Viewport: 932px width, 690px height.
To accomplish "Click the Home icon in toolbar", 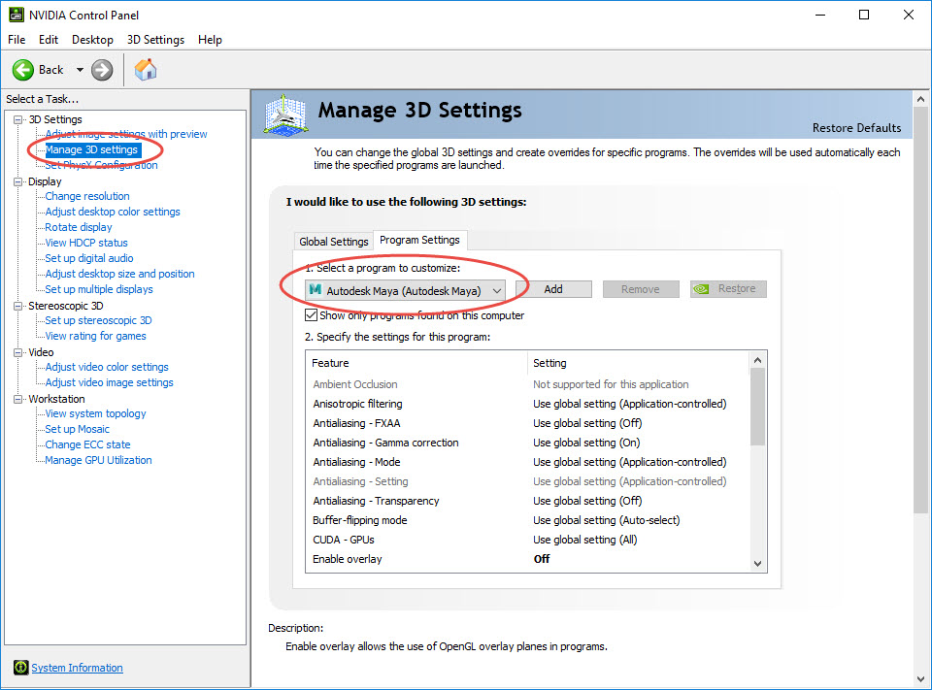I will point(146,70).
